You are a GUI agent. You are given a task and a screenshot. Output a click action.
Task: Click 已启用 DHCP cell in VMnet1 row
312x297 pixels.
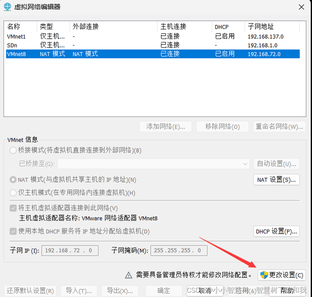225,36
